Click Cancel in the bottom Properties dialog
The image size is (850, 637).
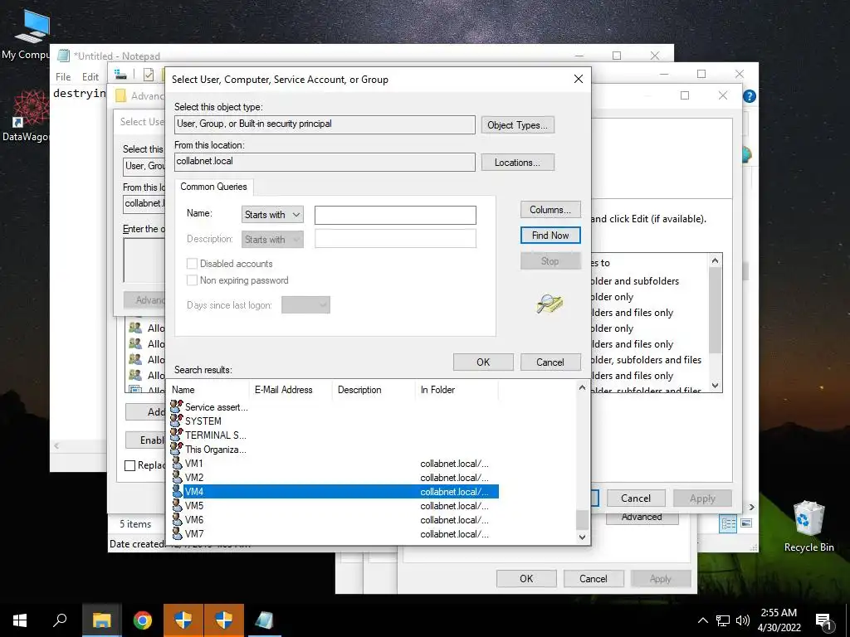(593, 578)
